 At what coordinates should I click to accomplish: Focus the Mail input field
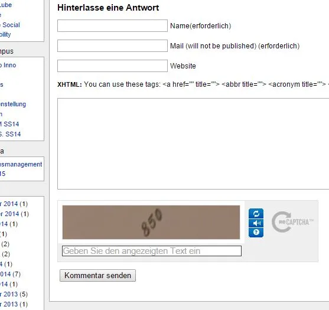click(x=112, y=45)
